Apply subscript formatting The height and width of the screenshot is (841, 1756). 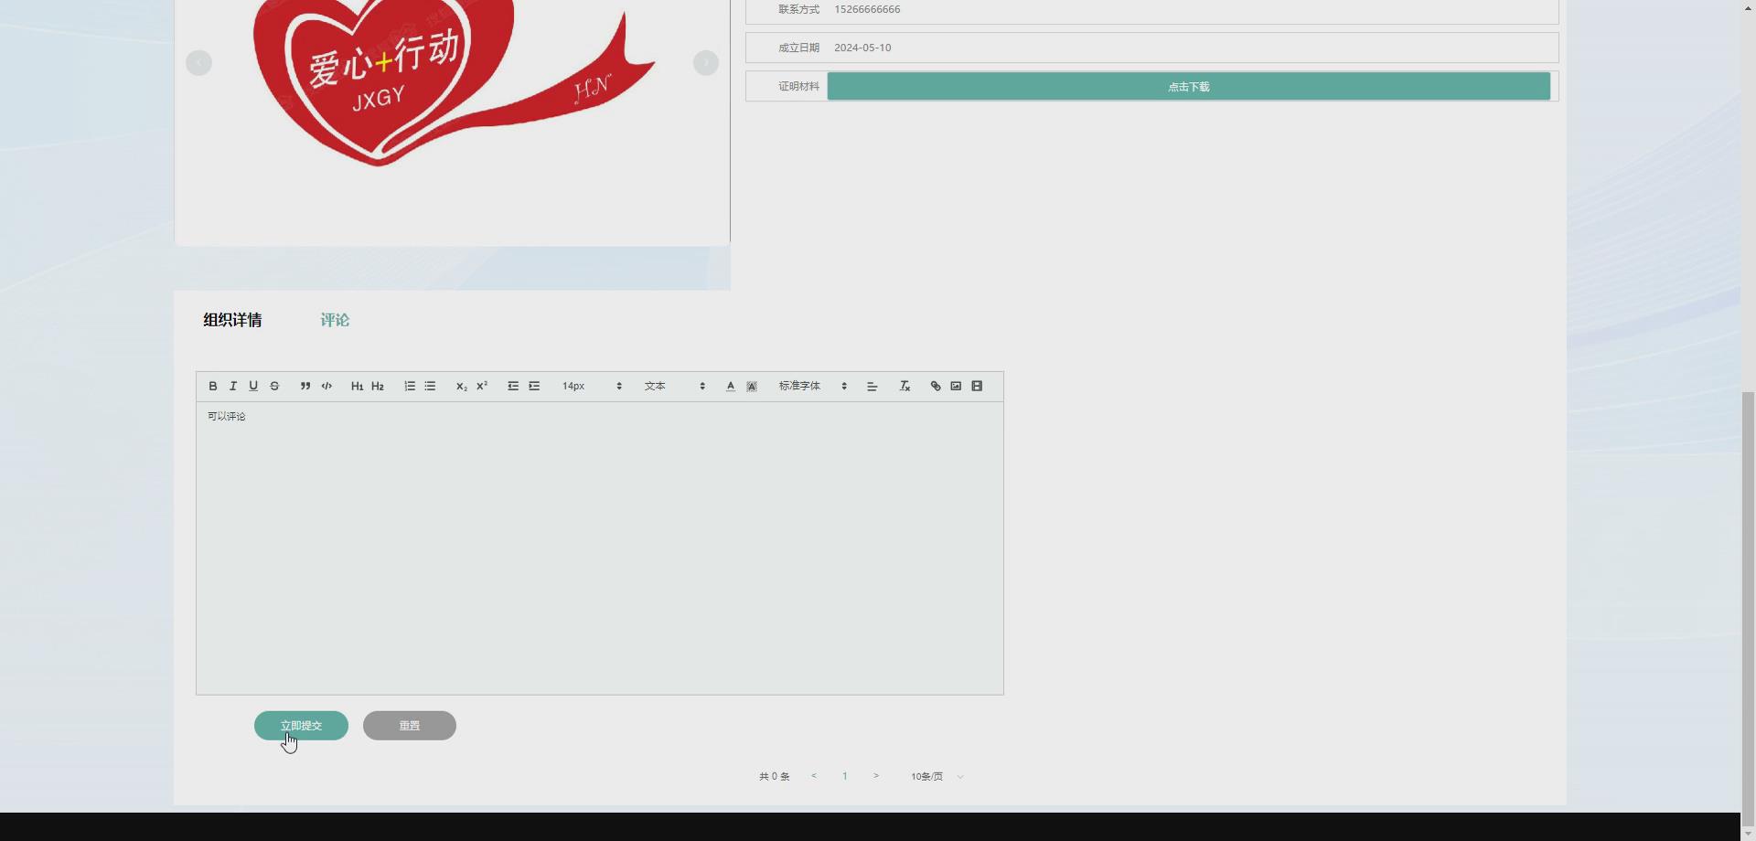[x=461, y=386]
